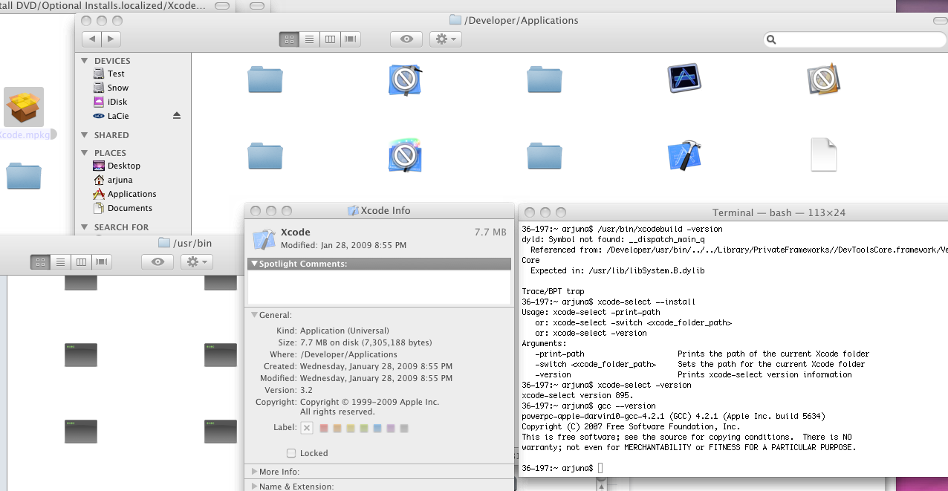Eject the LaCie drive

click(177, 116)
